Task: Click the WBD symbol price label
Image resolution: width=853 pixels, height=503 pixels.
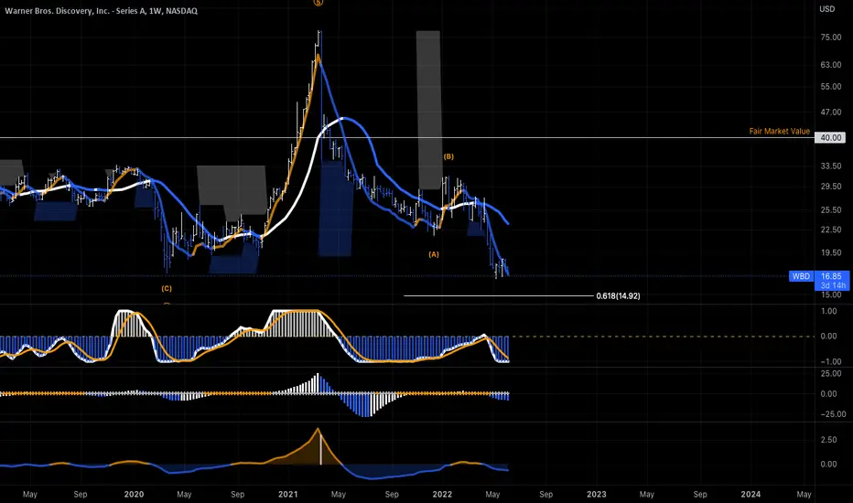Action: tap(801, 276)
